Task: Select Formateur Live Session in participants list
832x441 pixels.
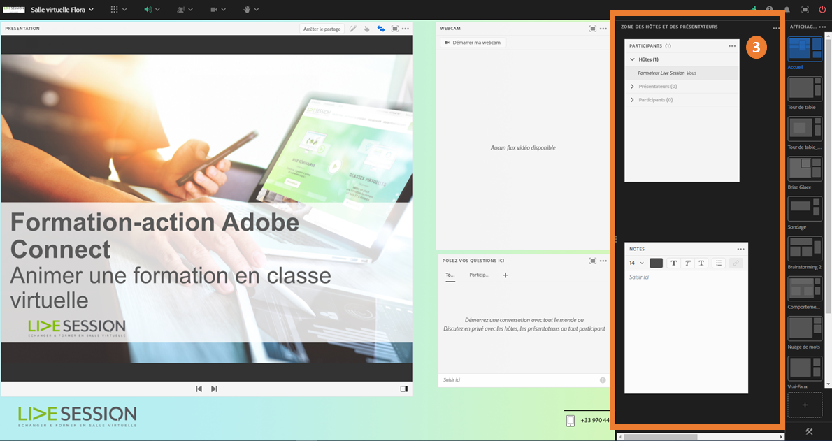Action: 682,73
